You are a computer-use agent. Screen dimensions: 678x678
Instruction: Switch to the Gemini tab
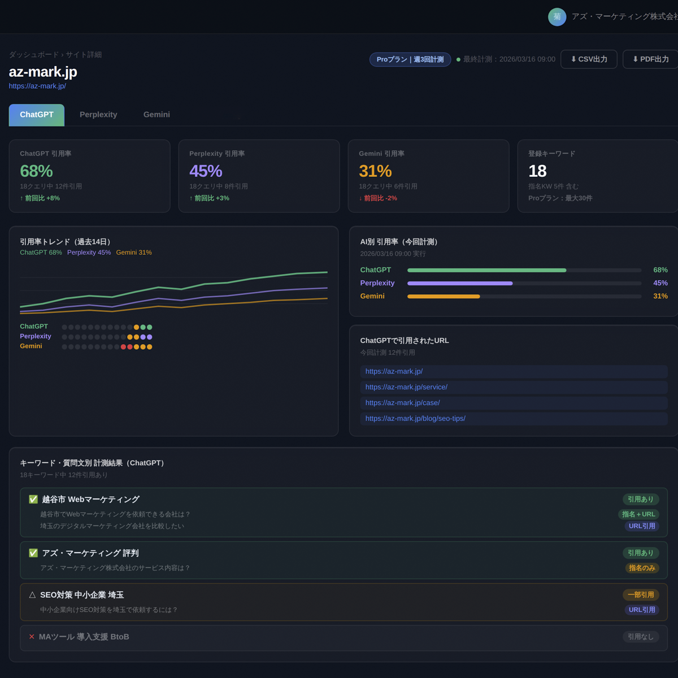157,115
